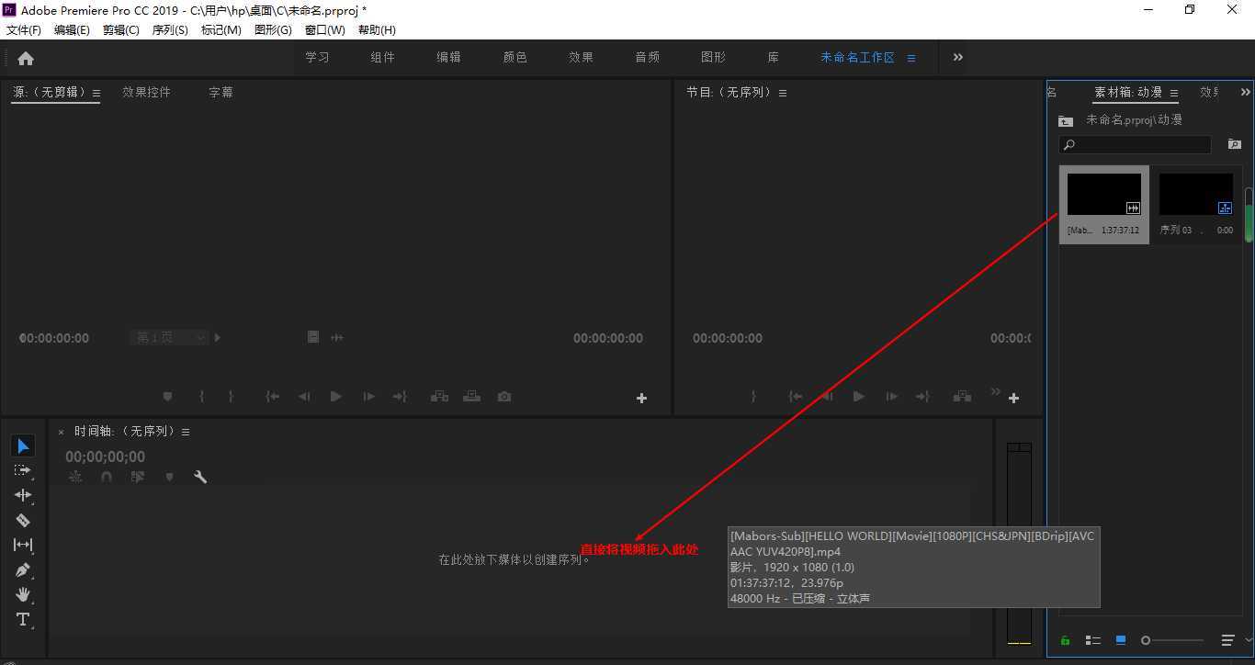
Task: Toggle nest sequences insert mode icon
Action: (x=75, y=477)
